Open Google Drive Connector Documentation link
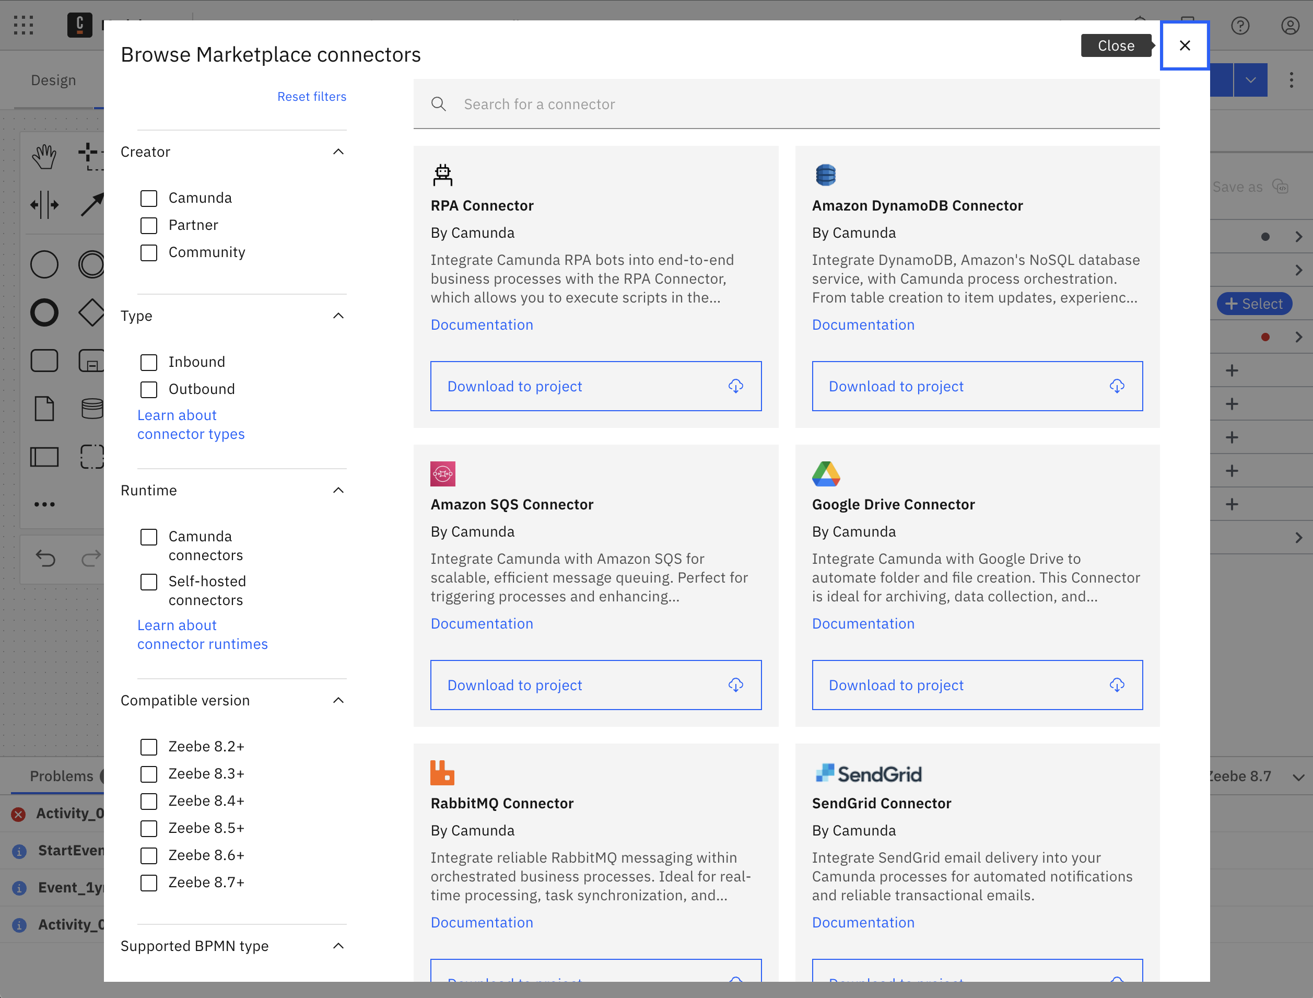Image resolution: width=1313 pixels, height=998 pixels. [863, 624]
